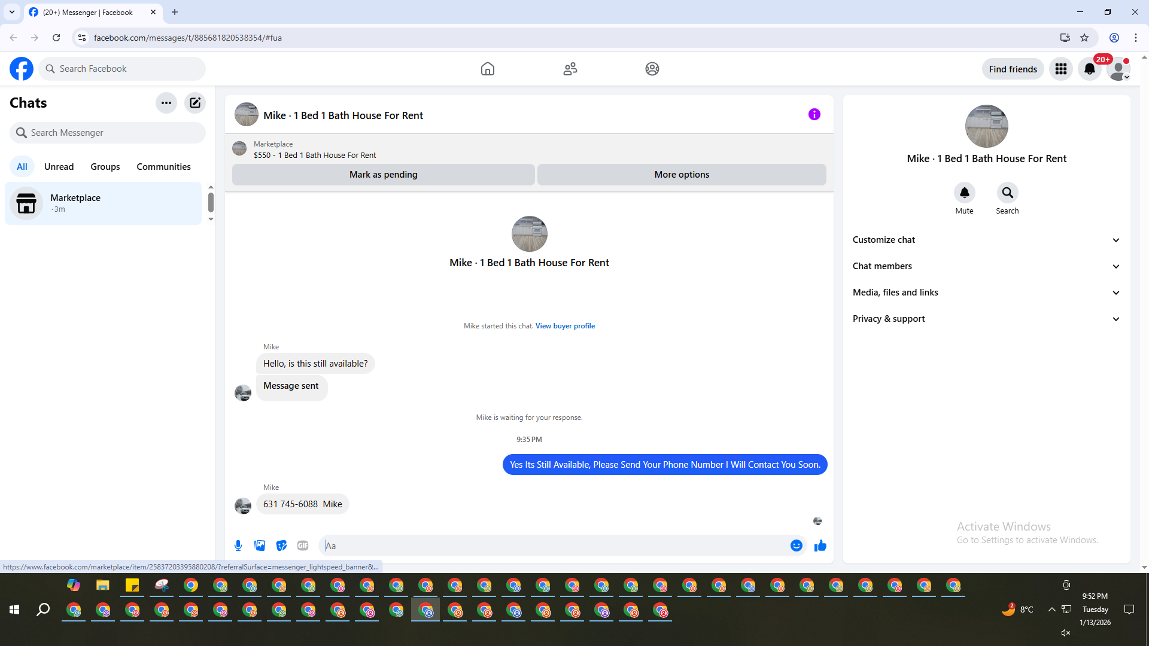The height and width of the screenshot is (646, 1149).
Task: Open Facebook notifications bell
Action: click(1089, 69)
